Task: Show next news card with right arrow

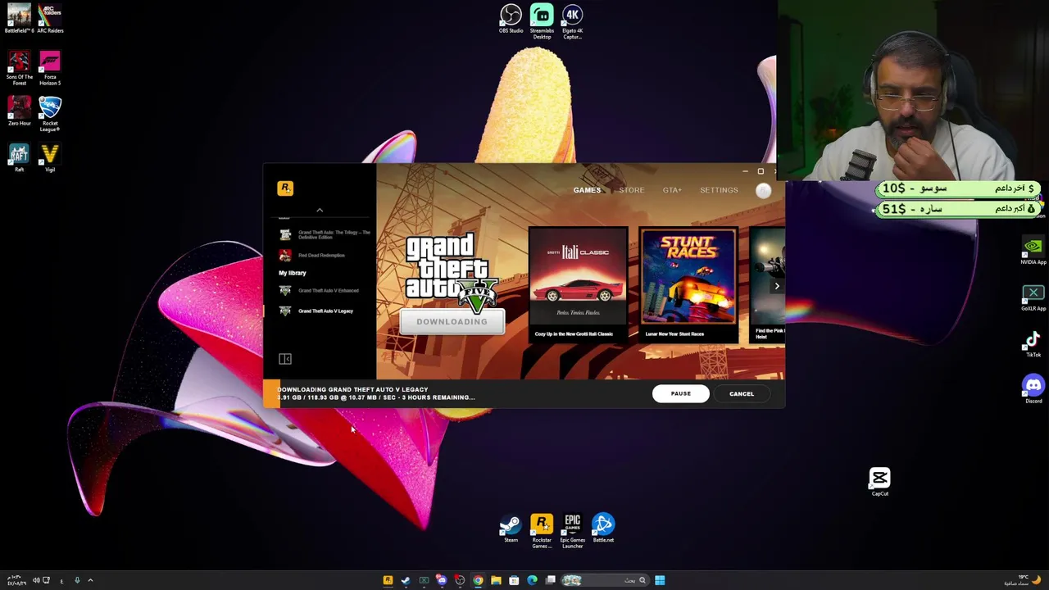Action: (x=777, y=286)
